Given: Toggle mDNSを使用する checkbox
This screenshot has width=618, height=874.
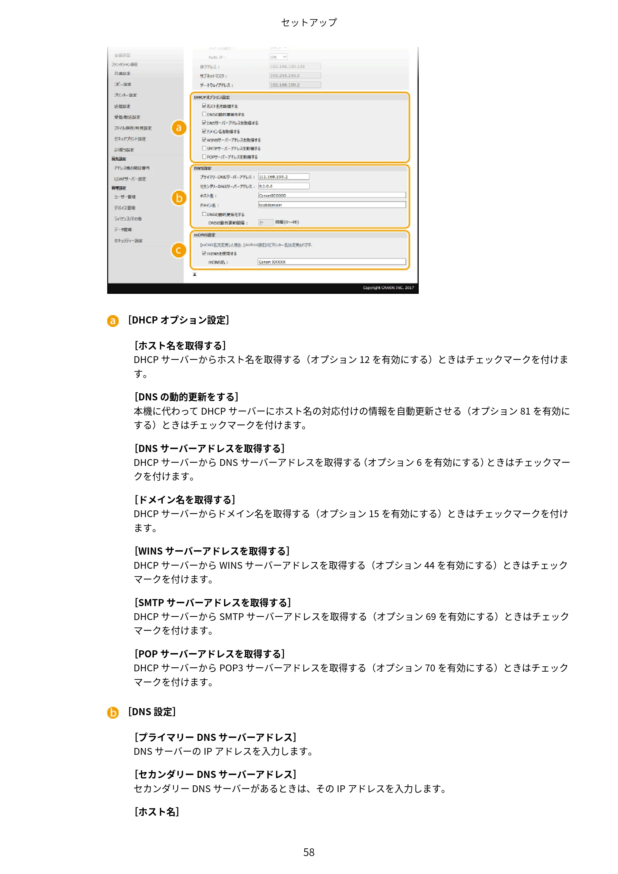Looking at the screenshot, I should (204, 253).
